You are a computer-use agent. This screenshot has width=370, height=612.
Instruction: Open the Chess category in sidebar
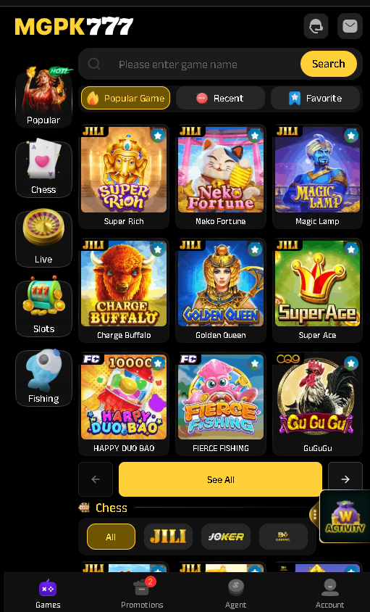(x=43, y=170)
